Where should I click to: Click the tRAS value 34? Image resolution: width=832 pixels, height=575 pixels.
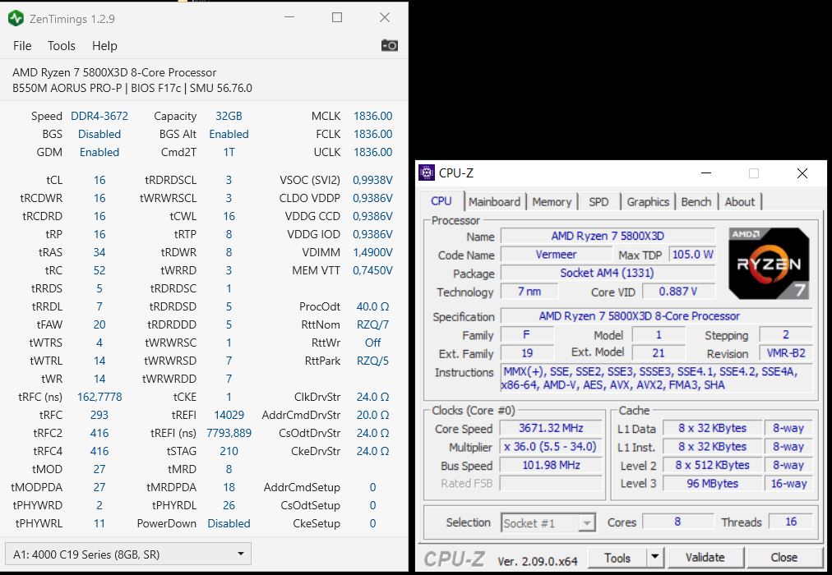pyautogui.click(x=99, y=252)
